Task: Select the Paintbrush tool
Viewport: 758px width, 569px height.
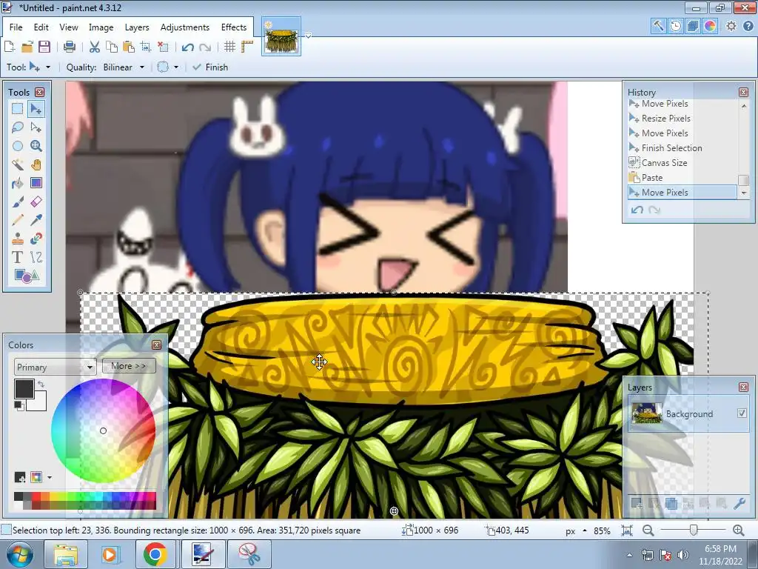Action: 18,202
